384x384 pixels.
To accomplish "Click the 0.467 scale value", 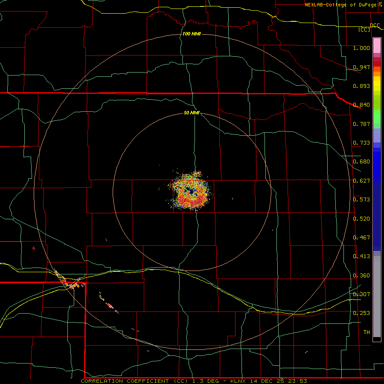I will (x=361, y=238).
